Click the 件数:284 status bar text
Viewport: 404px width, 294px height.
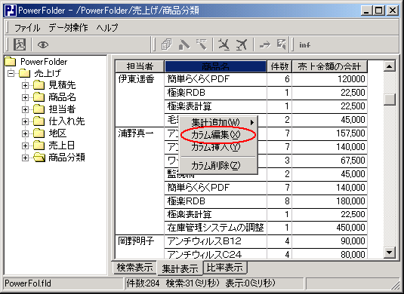point(143,283)
